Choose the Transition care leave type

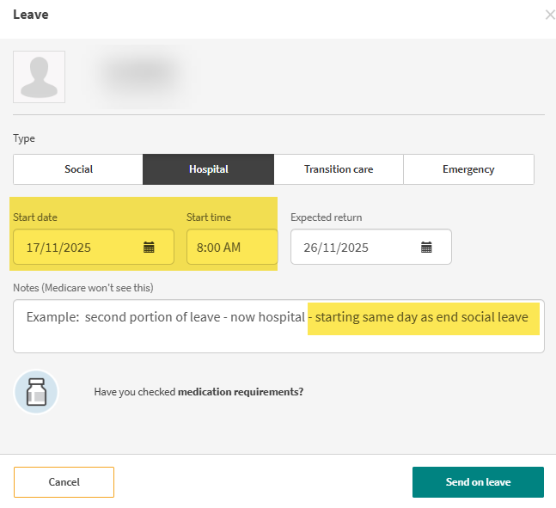339,169
